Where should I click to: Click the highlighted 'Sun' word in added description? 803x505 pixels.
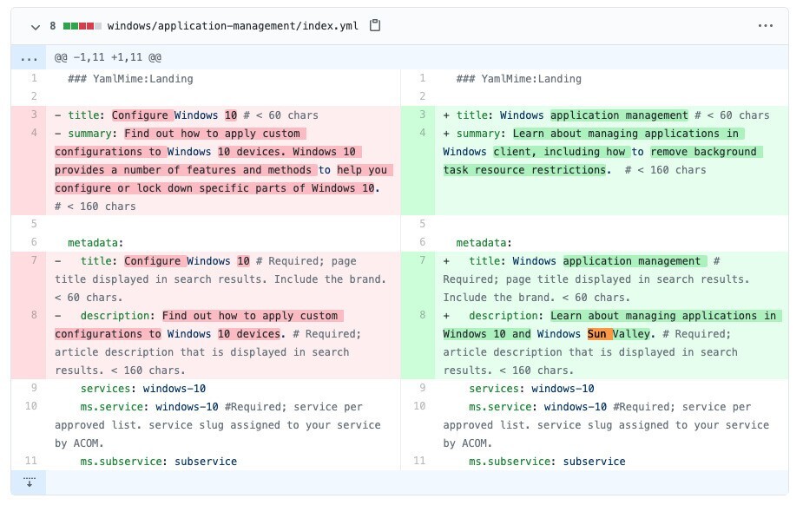click(597, 334)
